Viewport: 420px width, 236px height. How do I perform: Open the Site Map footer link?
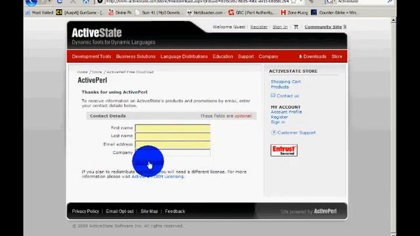(x=149, y=211)
